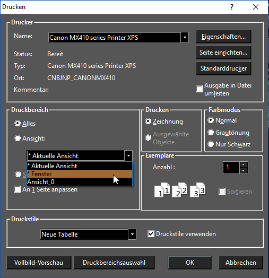This screenshot has width=269, height=278.
Task: Toggle the Sortieren checkbox
Action: [x=222, y=192]
